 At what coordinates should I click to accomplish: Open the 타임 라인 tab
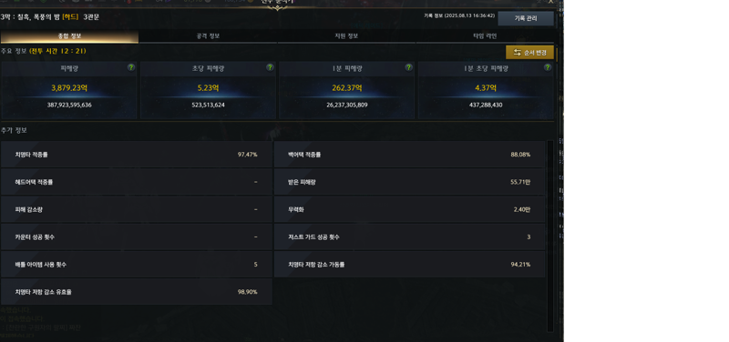pos(485,36)
